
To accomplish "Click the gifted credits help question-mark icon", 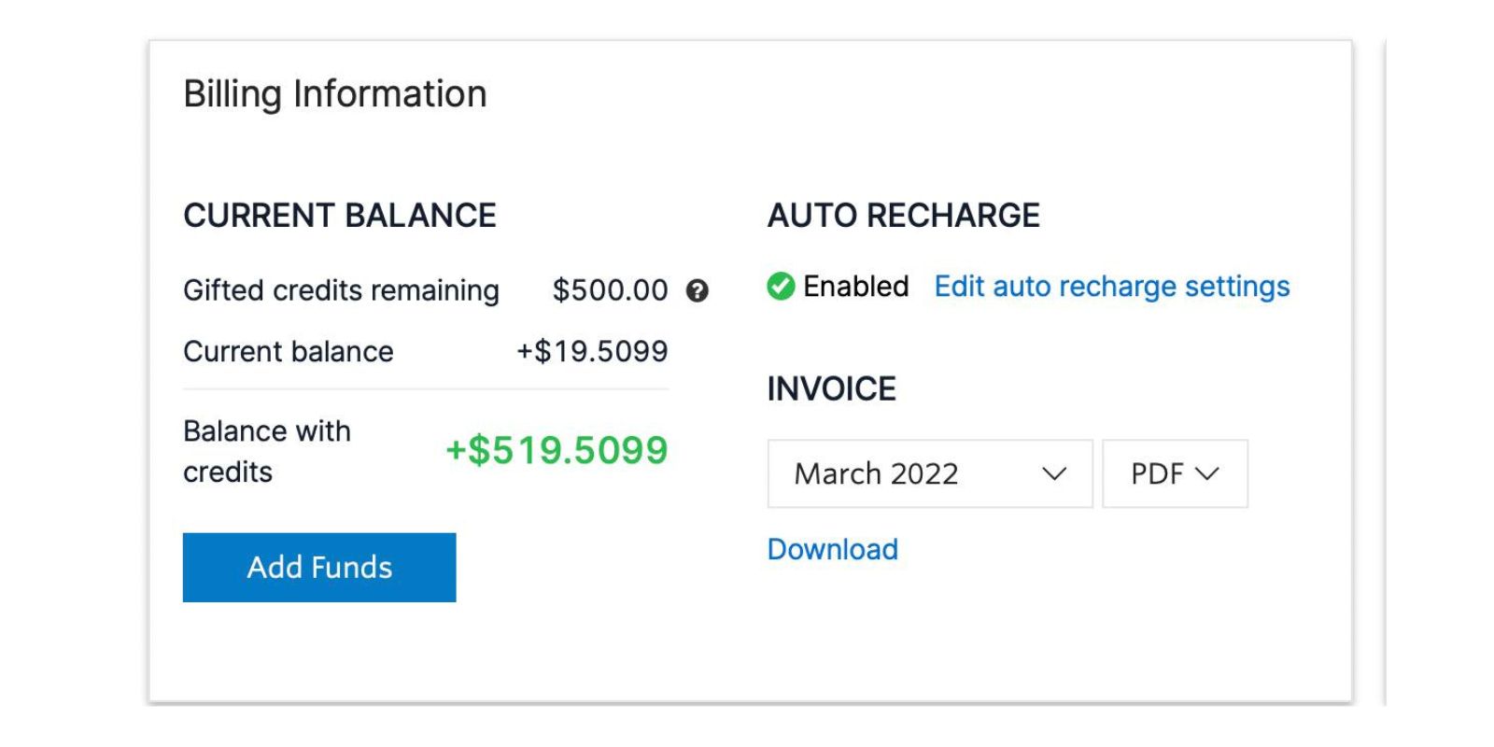I will (698, 291).
